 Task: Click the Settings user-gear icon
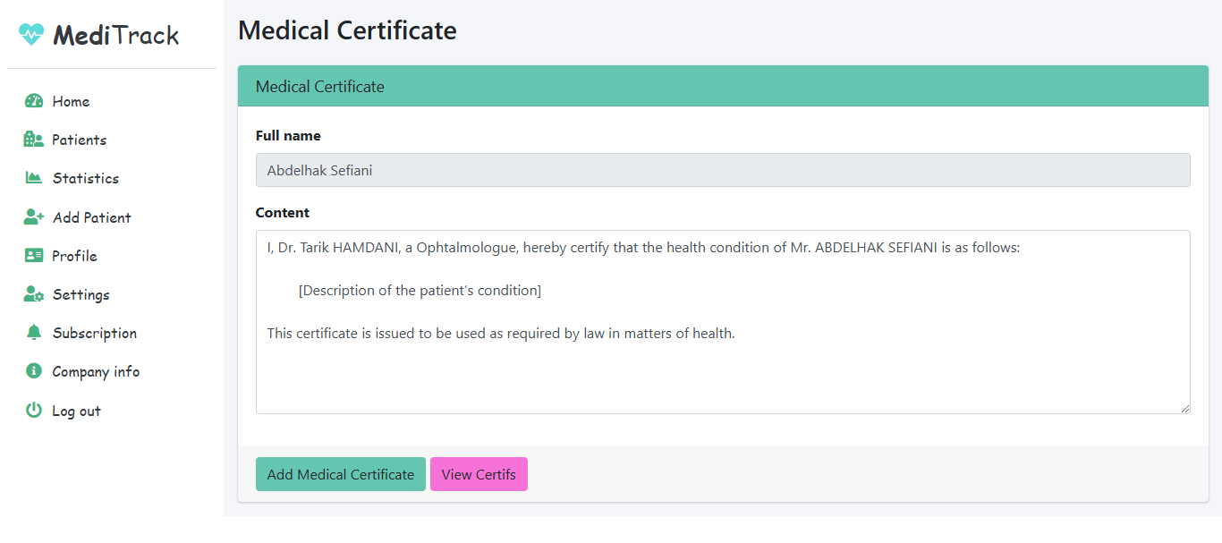pos(34,294)
